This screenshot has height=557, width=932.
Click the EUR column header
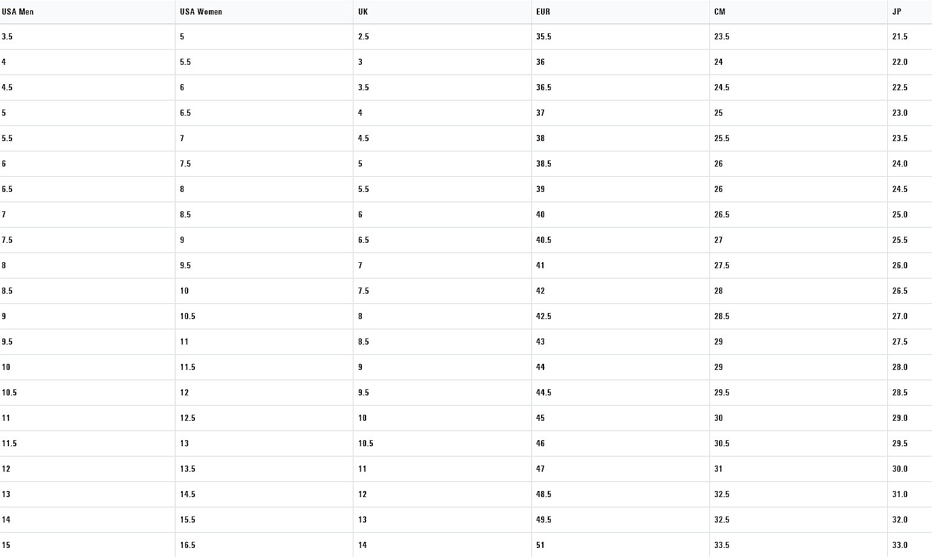pyautogui.click(x=620, y=12)
